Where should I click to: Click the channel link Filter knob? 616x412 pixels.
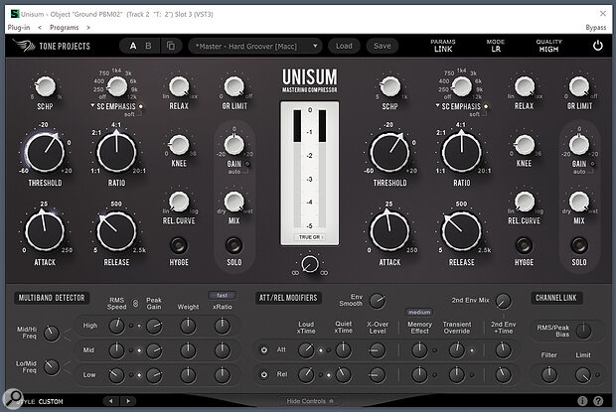(548, 375)
